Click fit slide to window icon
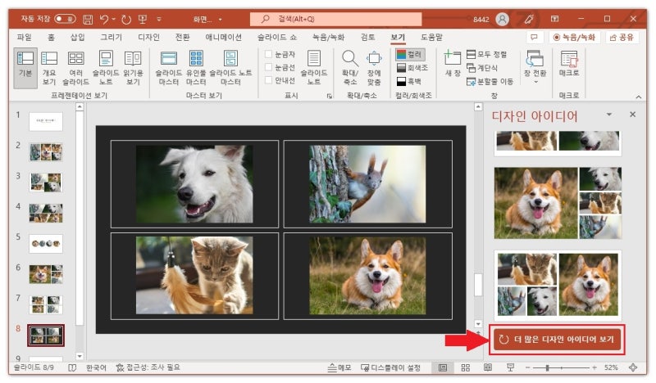Screen dimensions: 656x383 pos(633,367)
